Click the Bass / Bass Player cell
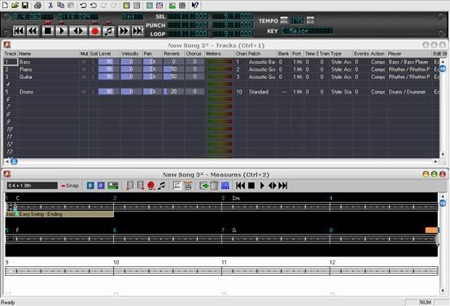 [x=408, y=62]
